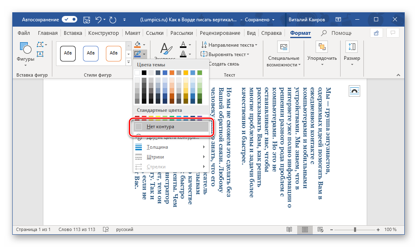Click the layout options icon beside the text box

coord(354,91)
